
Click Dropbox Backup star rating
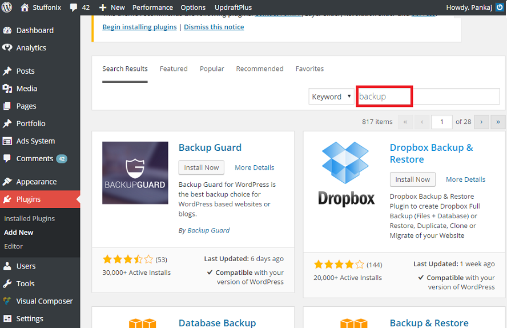(339, 265)
